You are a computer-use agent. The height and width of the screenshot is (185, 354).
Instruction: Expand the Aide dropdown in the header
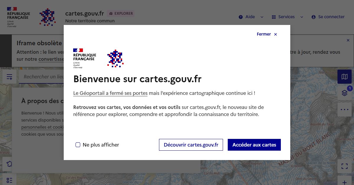point(251,17)
